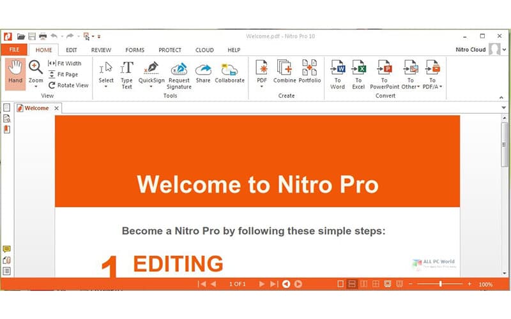Click Rotate View
The width and height of the screenshot is (511, 319).
(x=68, y=85)
